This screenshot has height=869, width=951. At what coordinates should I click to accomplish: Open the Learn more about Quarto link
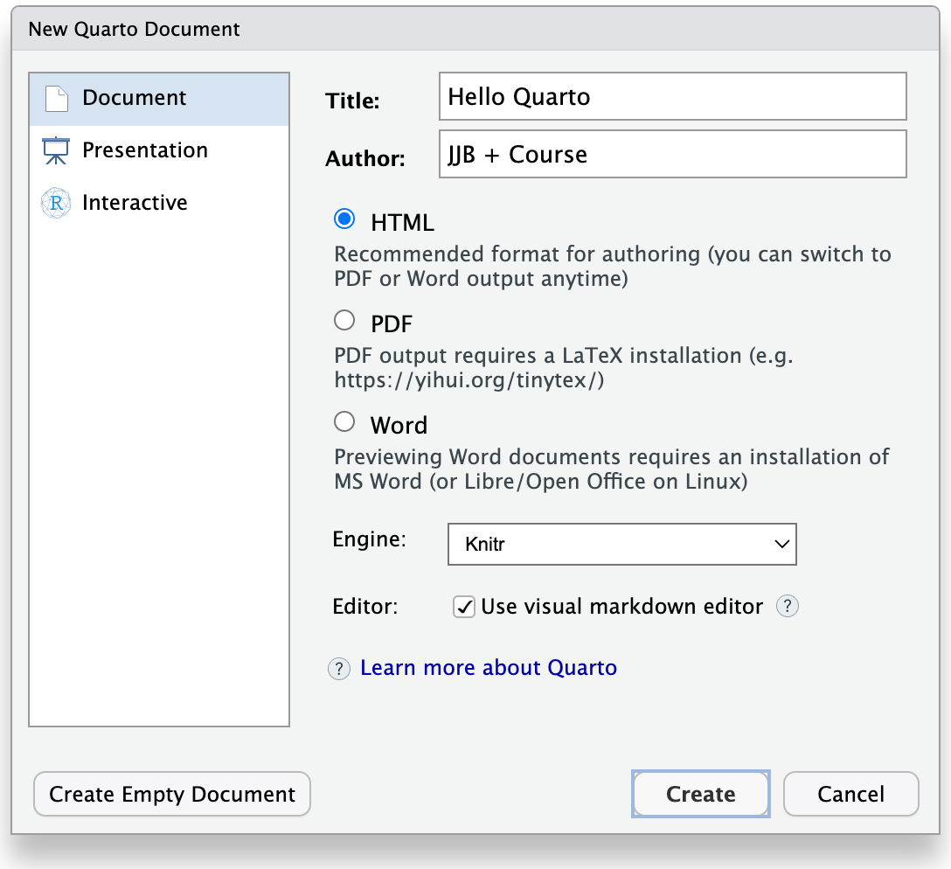tap(488, 668)
